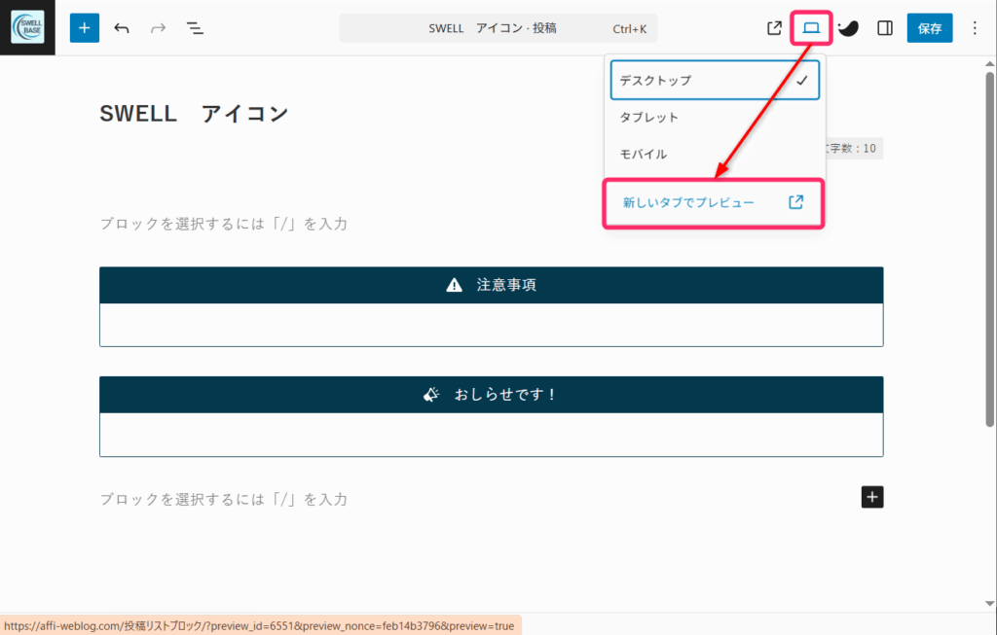
Task: Click the first empty paragraph block placeholder
Action: tap(224, 224)
